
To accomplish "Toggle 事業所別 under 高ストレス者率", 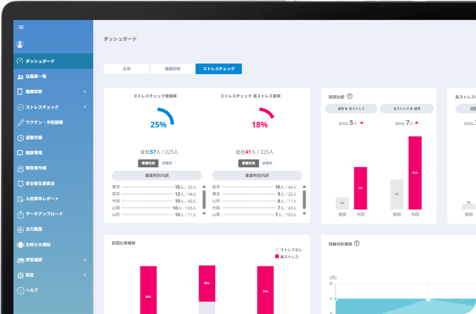I will coord(248,163).
